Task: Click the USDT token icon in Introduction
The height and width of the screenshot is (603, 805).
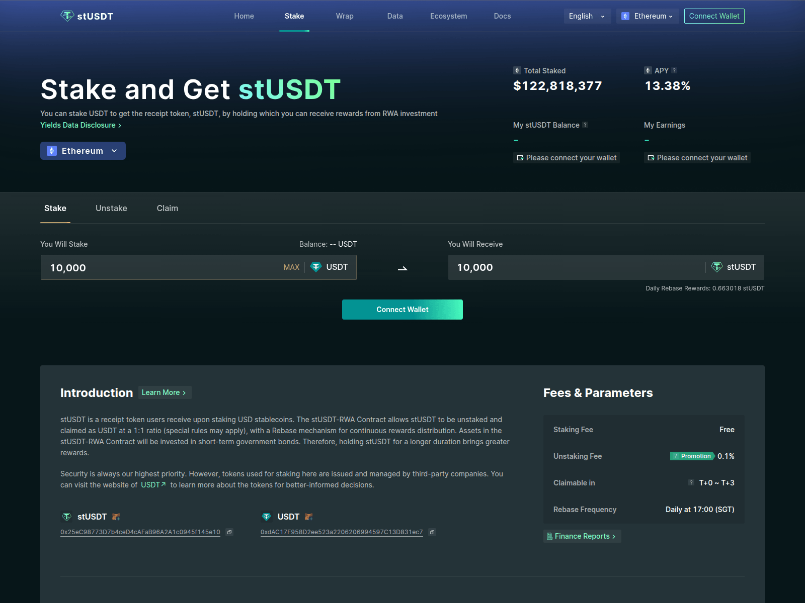Action: tap(267, 517)
